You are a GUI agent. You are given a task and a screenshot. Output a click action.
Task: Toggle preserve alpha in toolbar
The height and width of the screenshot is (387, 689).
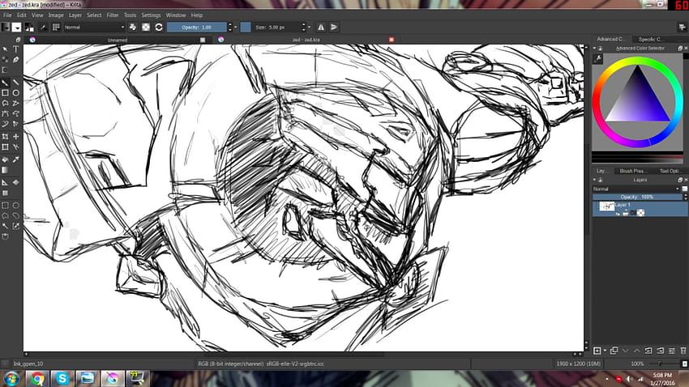pyautogui.click(x=146, y=28)
